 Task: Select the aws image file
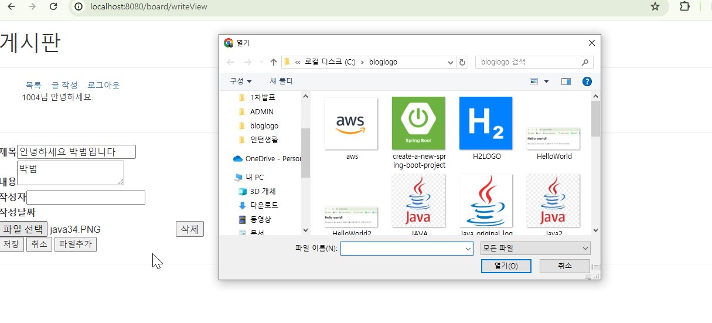[x=352, y=128]
